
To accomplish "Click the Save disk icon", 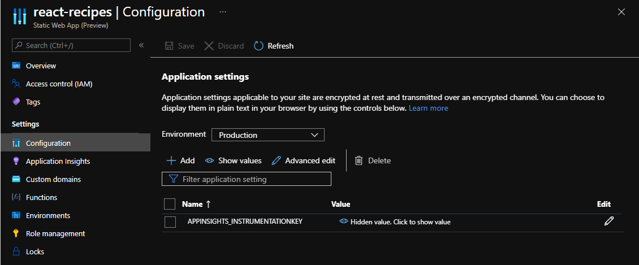I will click(x=169, y=46).
